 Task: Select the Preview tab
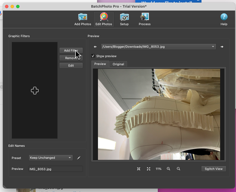click(100, 64)
